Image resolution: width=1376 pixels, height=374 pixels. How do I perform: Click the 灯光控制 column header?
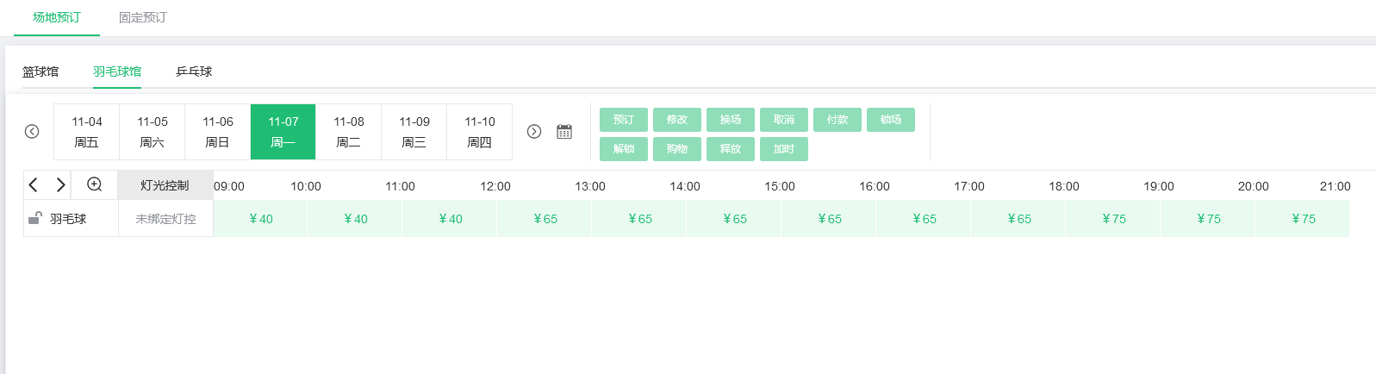coord(165,185)
